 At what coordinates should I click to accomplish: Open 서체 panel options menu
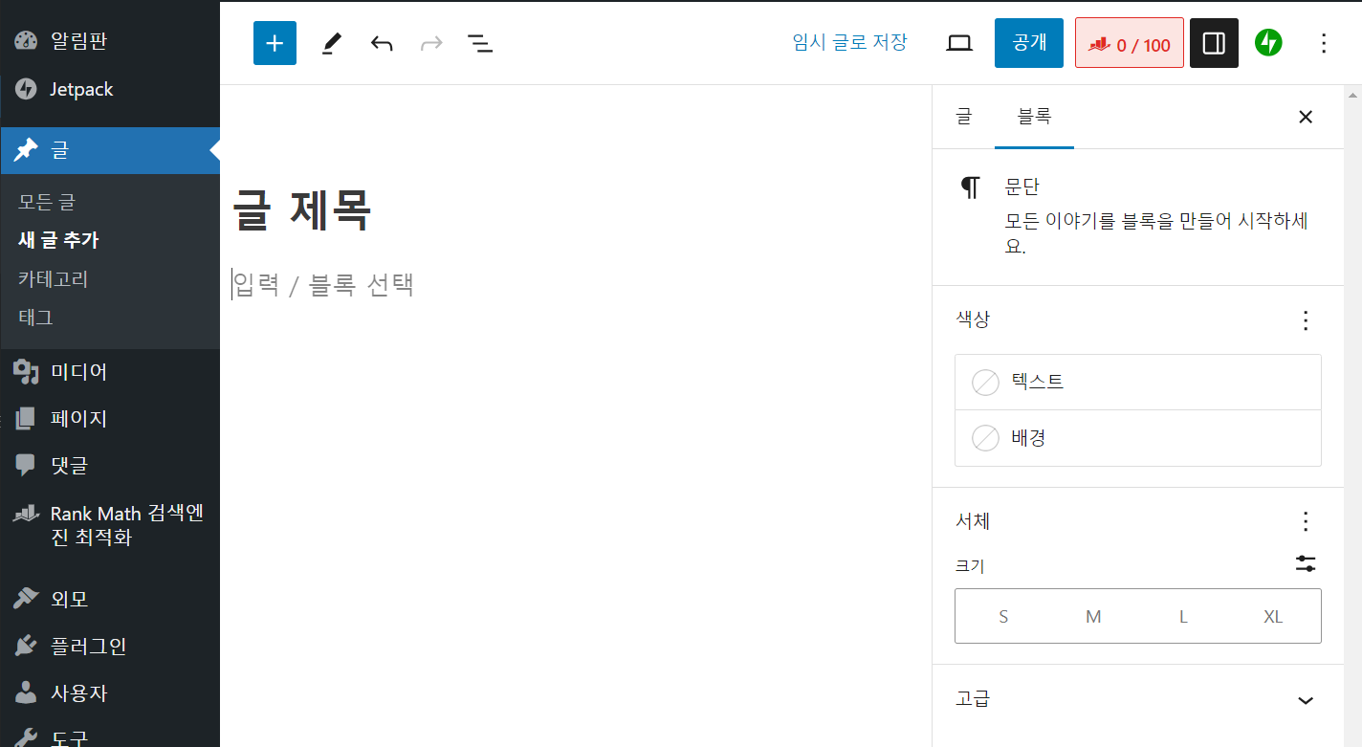[x=1307, y=521]
